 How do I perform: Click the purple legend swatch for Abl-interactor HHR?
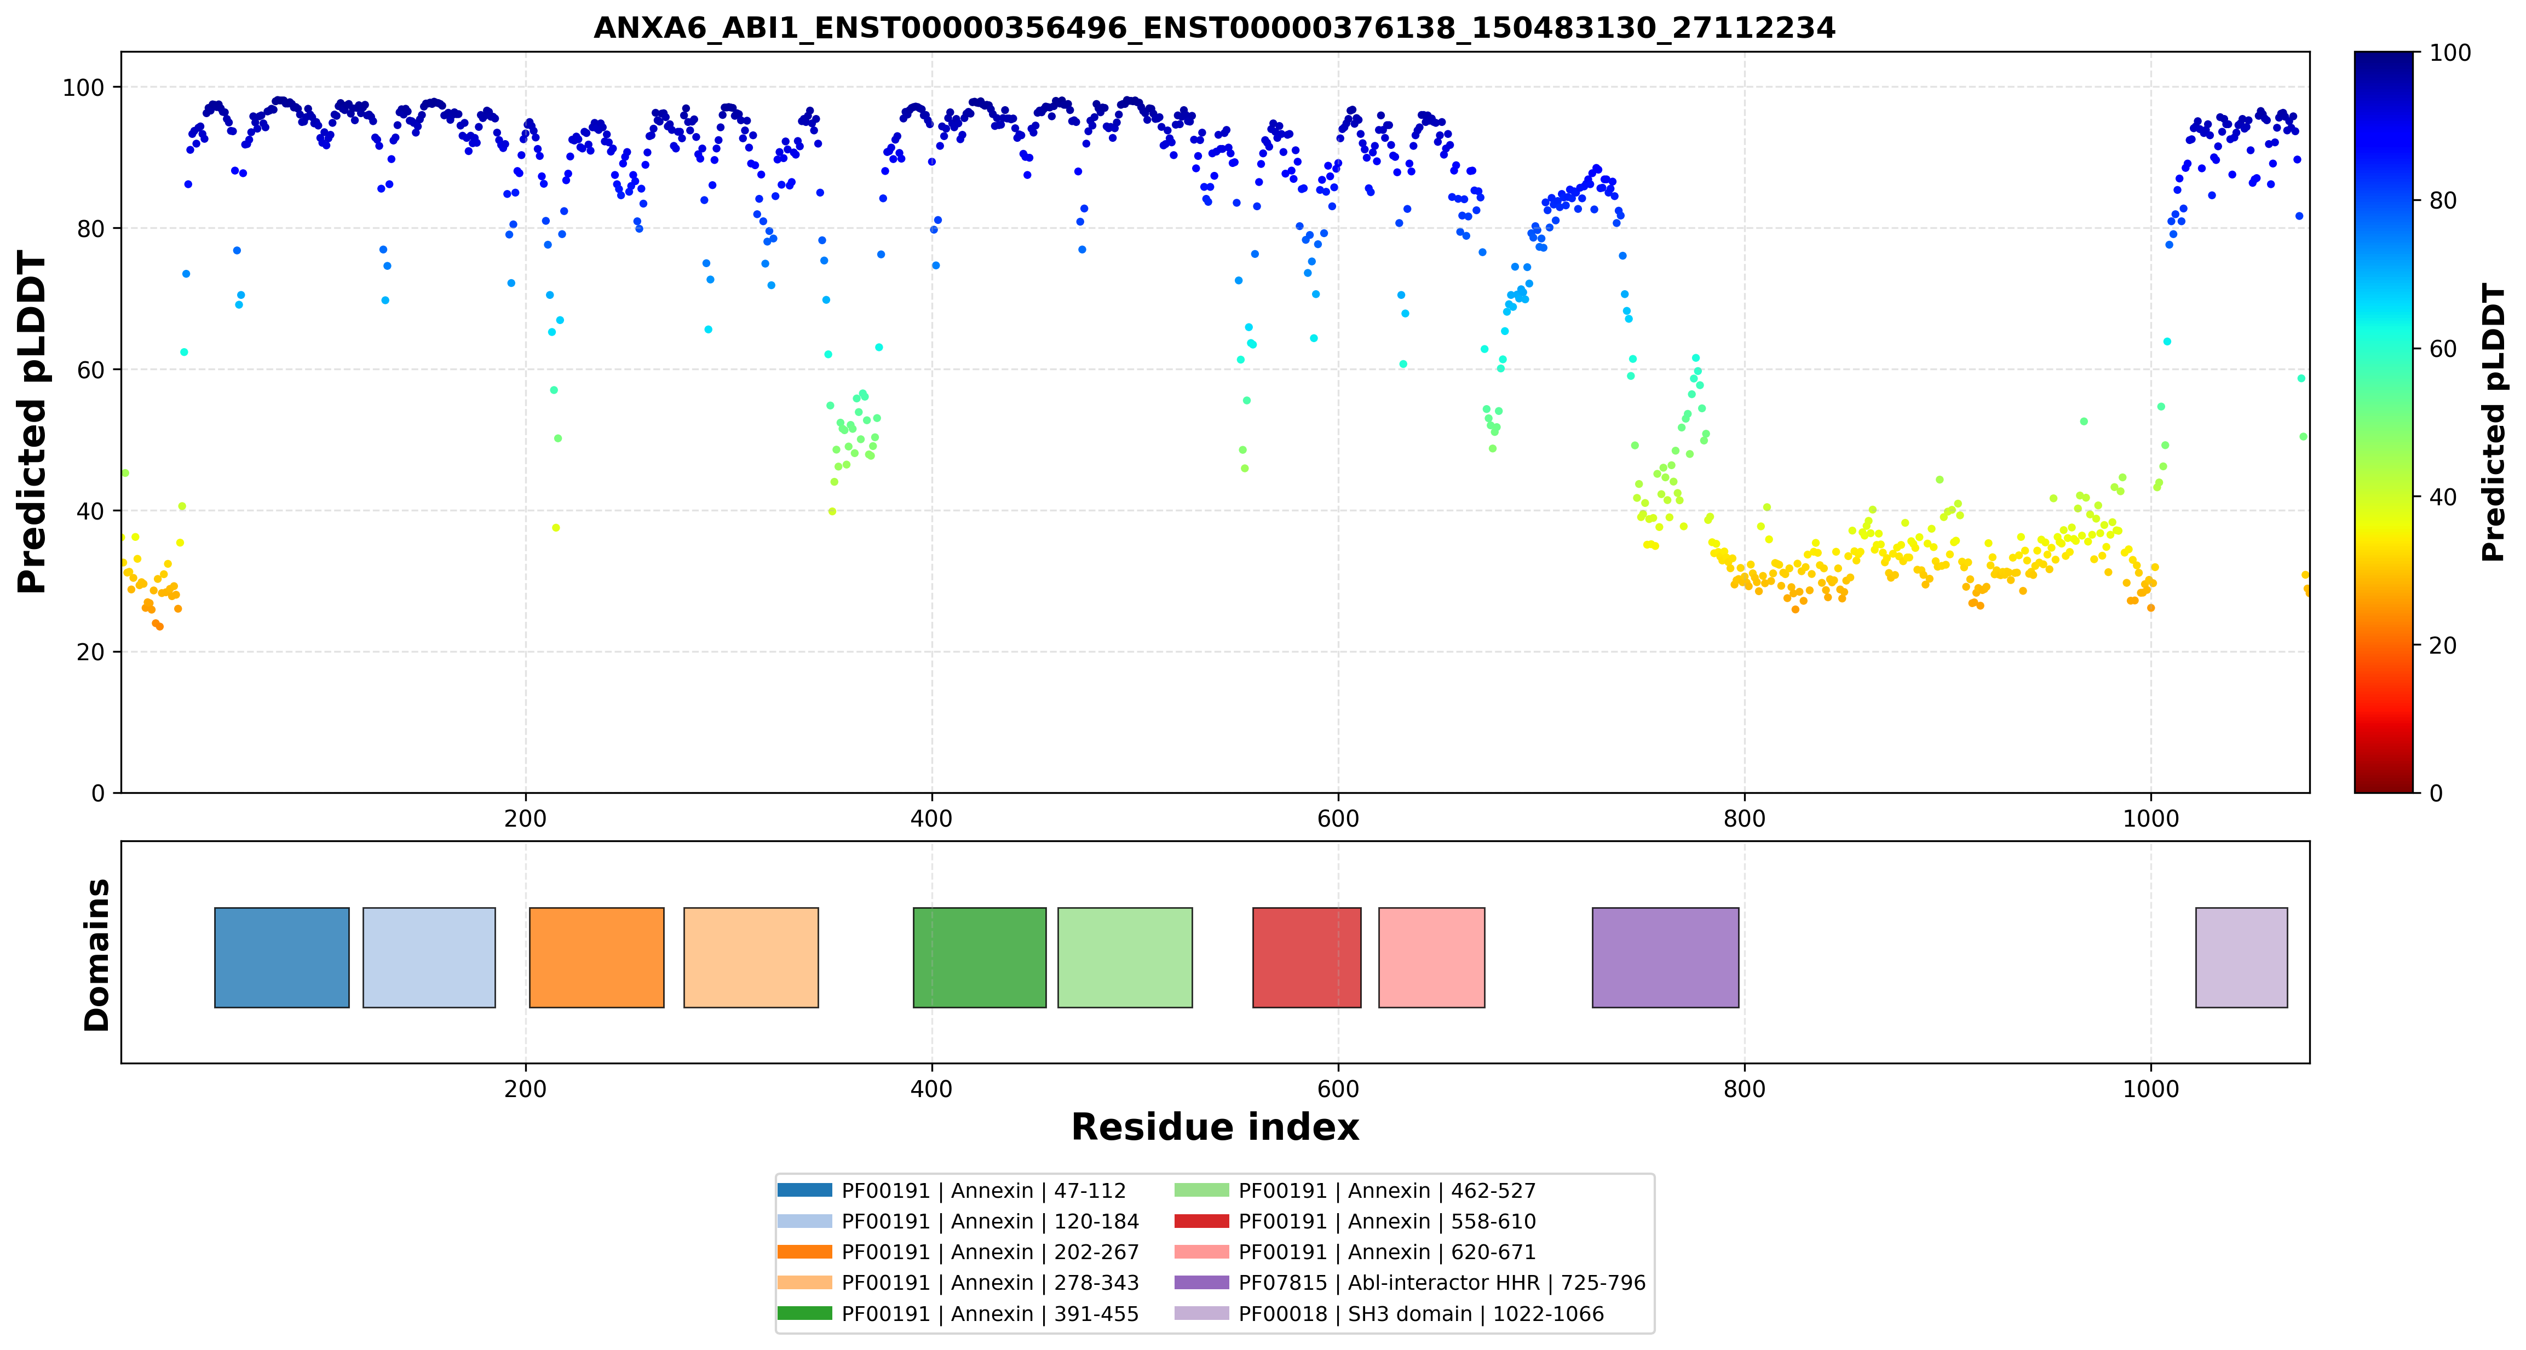point(1201,1282)
